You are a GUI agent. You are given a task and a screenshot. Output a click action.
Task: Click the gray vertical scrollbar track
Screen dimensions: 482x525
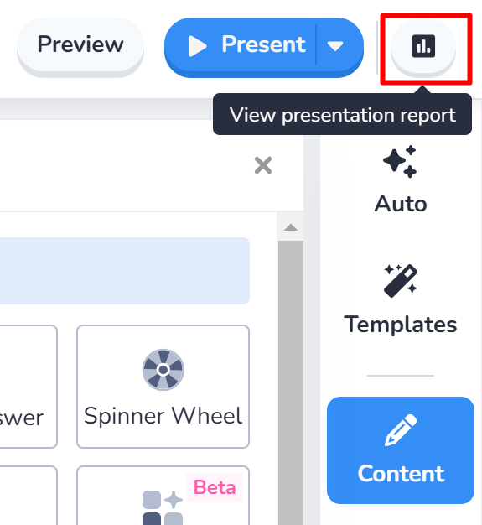pos(291,382)
